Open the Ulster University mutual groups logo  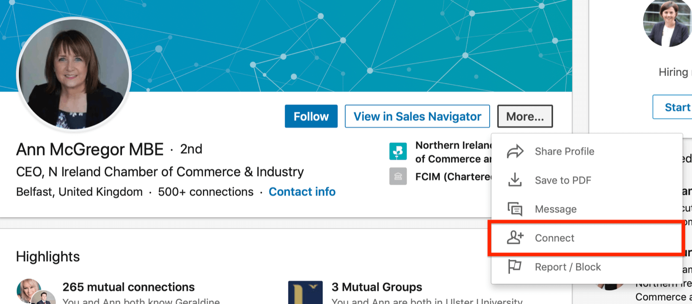pos(305,293)
